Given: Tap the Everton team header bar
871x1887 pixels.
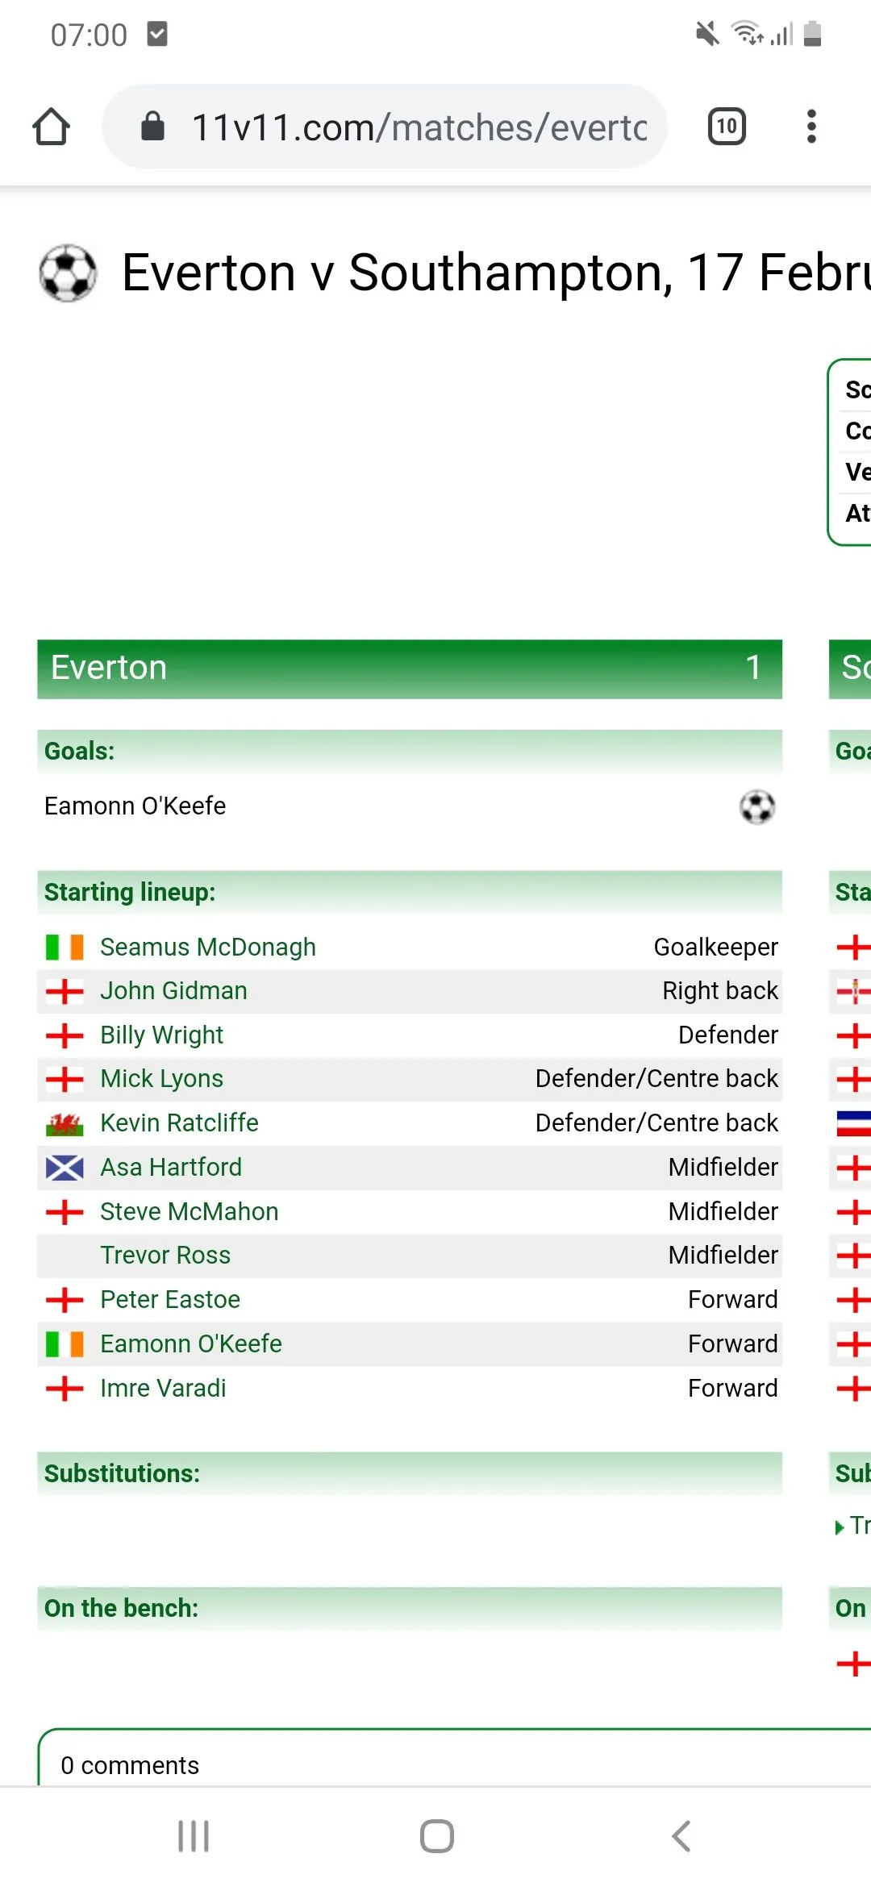Looking at the screenshot, I should (409, 669).
